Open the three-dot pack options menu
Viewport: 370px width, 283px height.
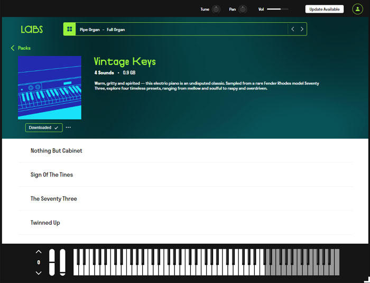click(x=68, y=127)
